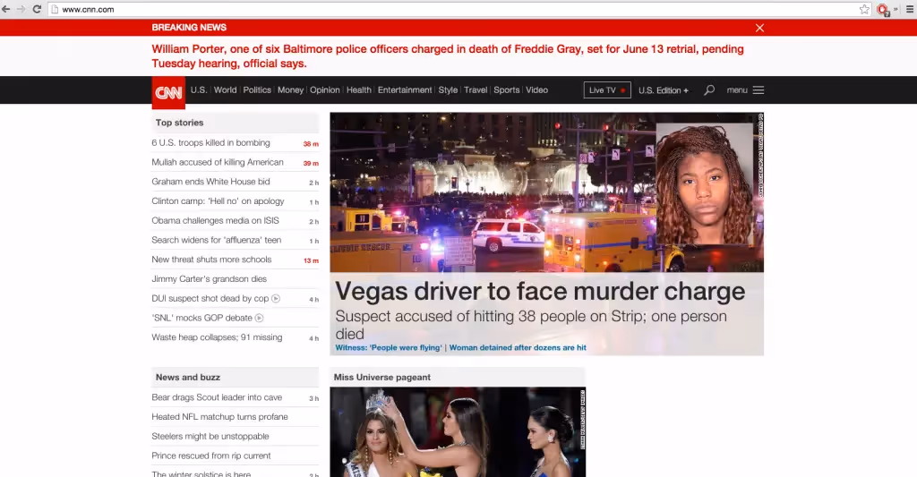Click 'Suspect accused of hitting 38 people' subheadline
Viewport: 917px width, 477px height.
coord(531,325)
